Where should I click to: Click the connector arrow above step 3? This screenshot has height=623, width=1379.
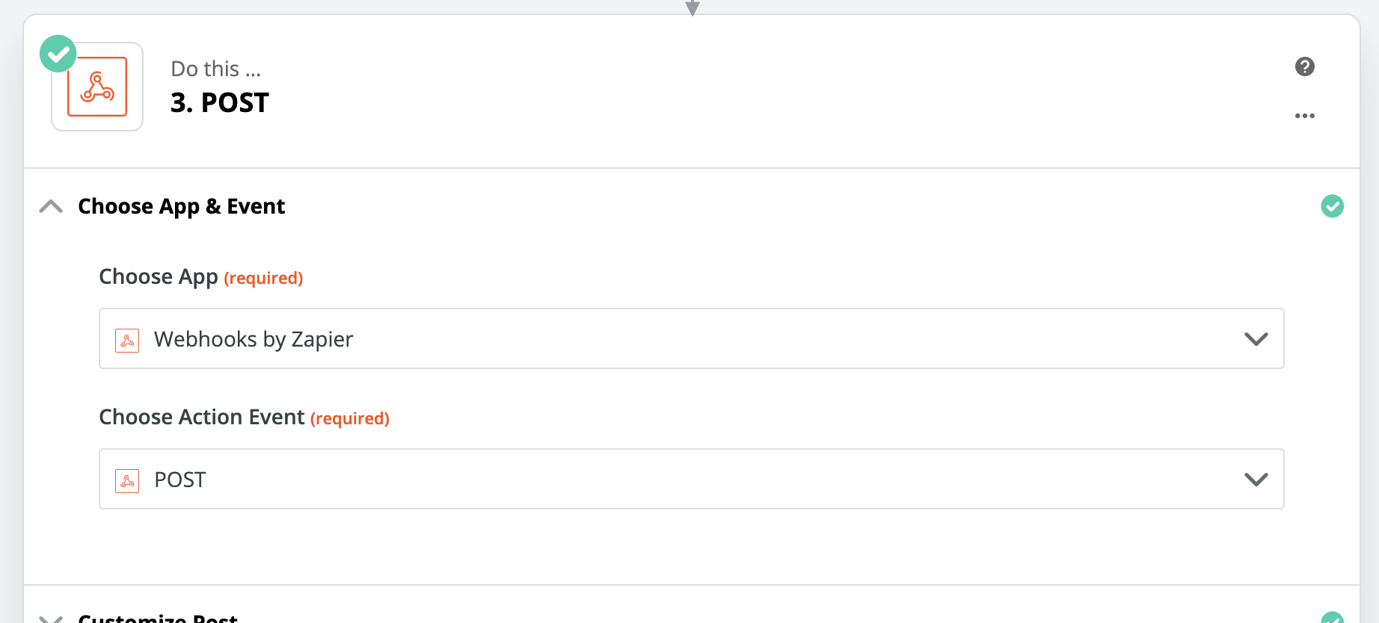(x=692, y=7)
